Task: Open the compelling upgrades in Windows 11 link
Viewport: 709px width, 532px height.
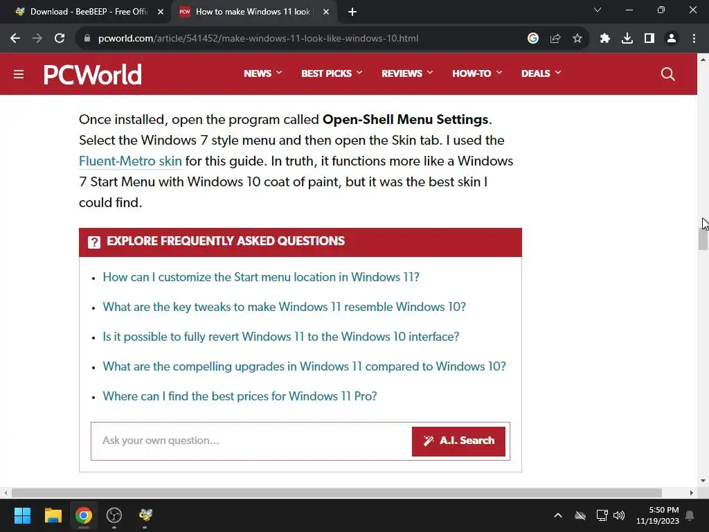Action: pos(305,366)
